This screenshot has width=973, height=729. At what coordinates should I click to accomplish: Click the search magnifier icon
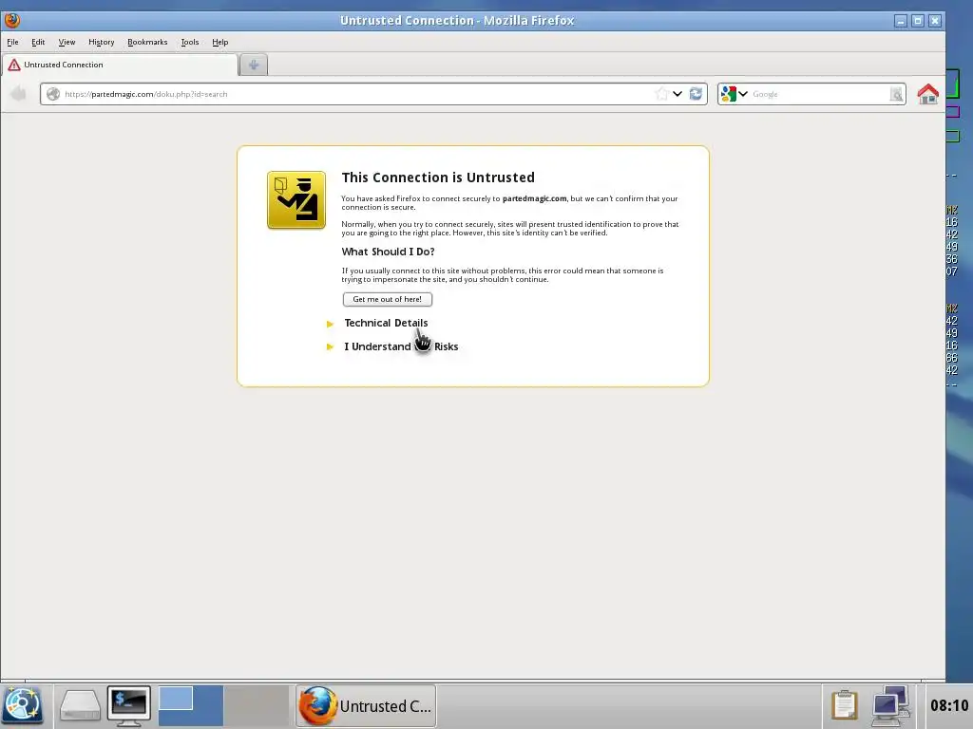coord(896,94)
